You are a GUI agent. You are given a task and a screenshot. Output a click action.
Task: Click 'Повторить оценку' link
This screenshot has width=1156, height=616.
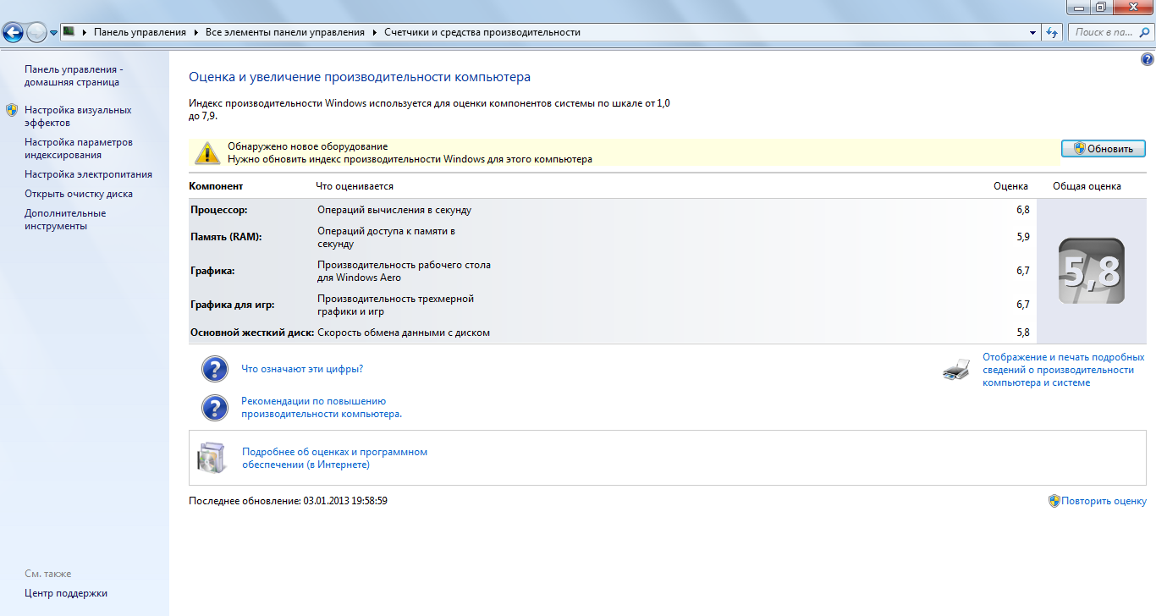click(x=1104, y=501)
